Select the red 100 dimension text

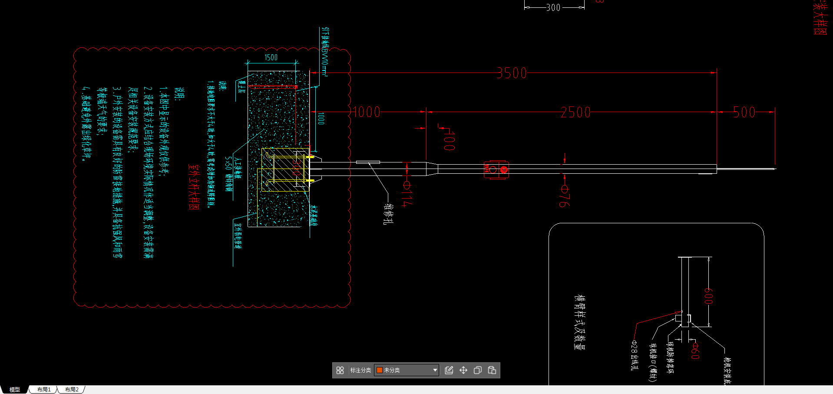449,140
